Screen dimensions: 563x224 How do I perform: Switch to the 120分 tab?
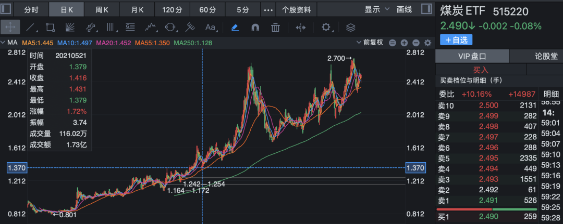pyautogui.click(x=173, y=10)
